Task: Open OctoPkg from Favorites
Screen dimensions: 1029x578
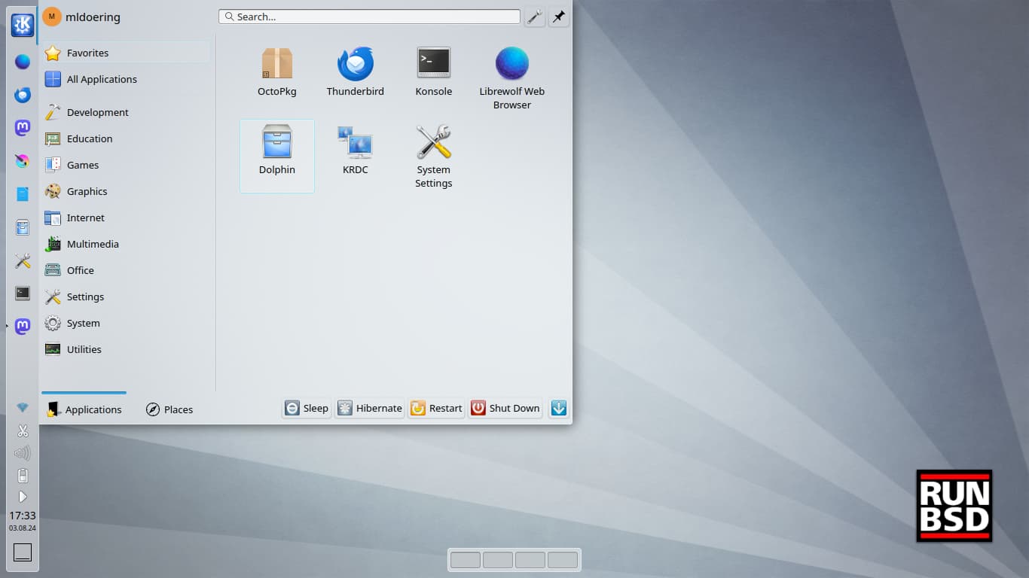Action: (277, 72)
